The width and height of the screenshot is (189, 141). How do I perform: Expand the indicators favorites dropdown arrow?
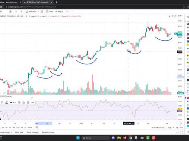click(38, 12)
